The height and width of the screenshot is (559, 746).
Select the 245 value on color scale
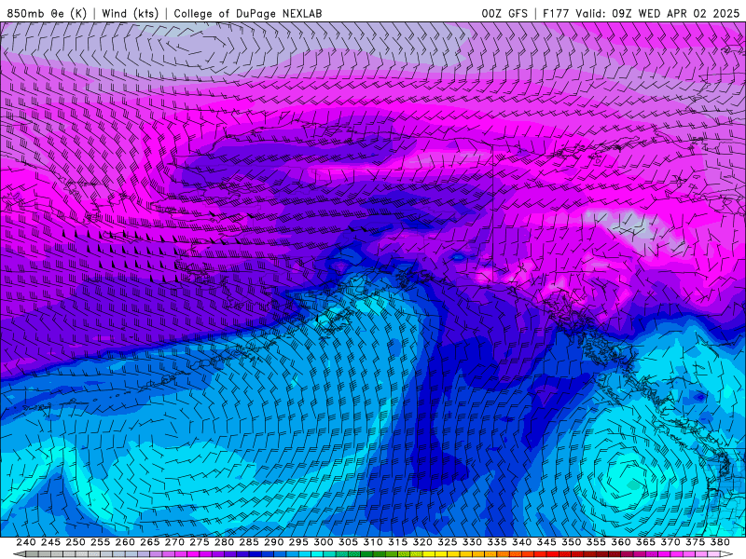point(50,542)
